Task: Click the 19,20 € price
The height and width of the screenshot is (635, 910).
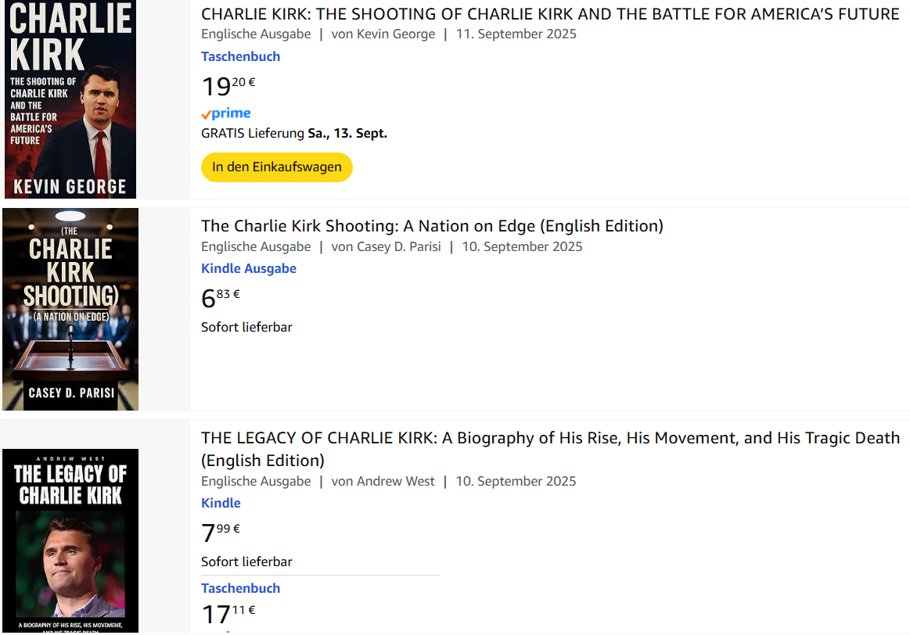Action: (x=228, y=85)
